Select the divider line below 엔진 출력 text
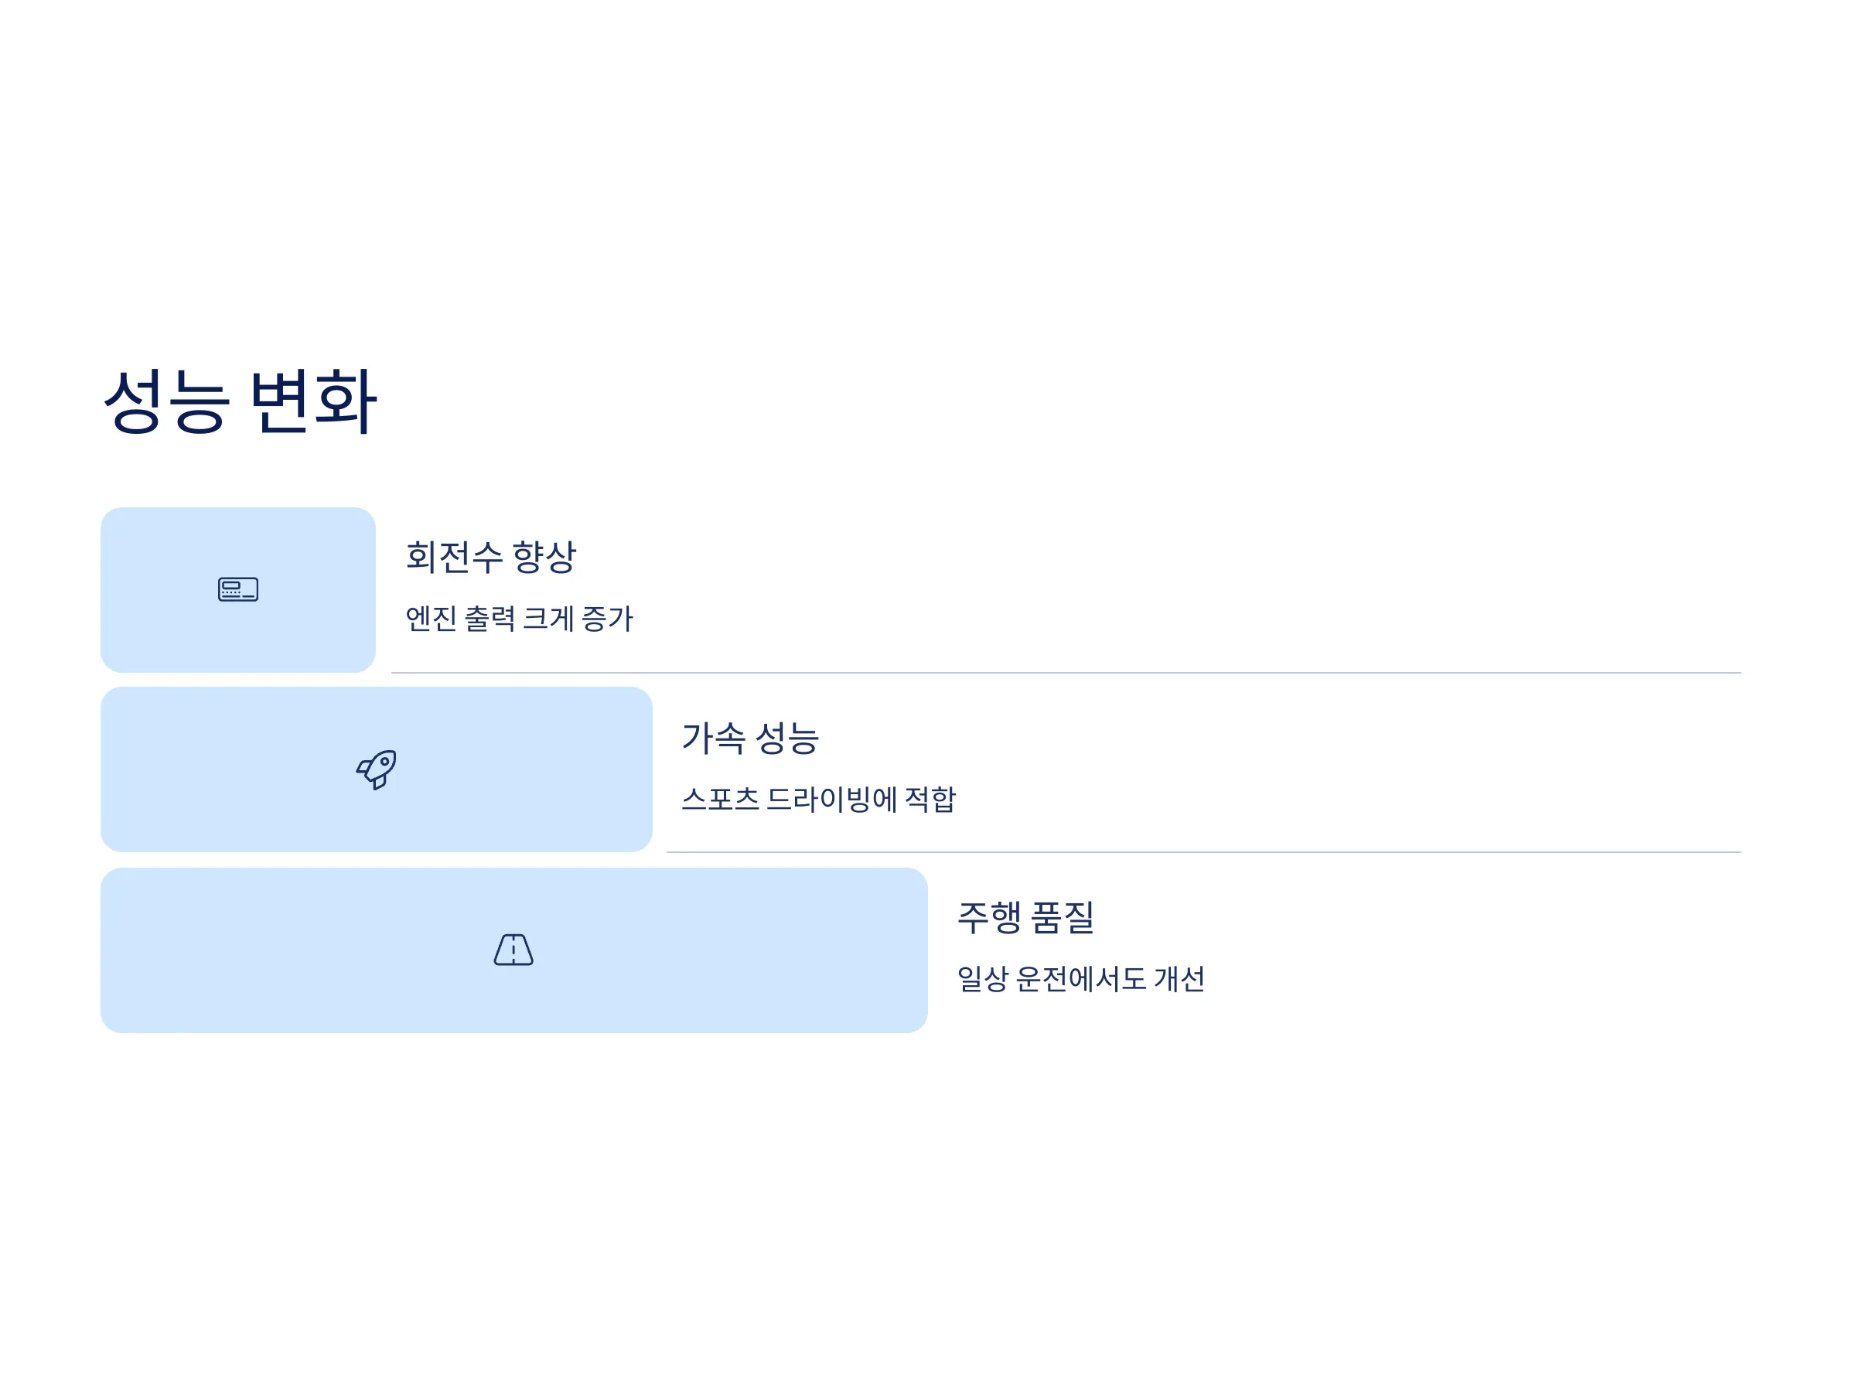 1066,672
